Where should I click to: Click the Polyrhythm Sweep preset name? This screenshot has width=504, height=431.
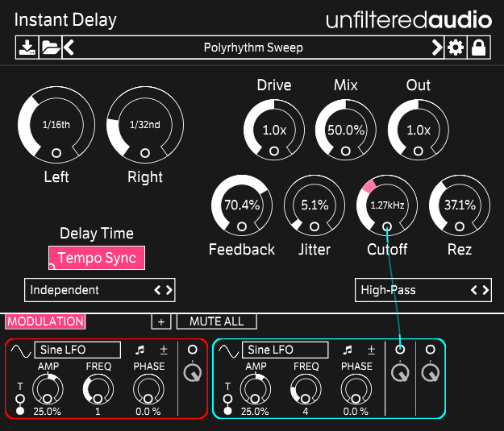tap(253, 48)
